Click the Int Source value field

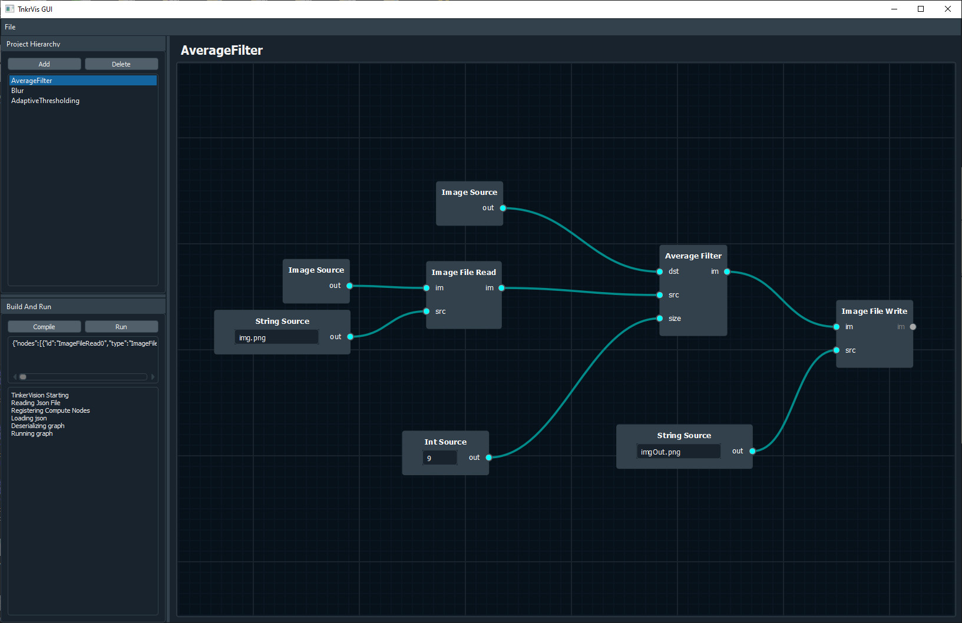pyautogui.click(x=439, y=458)
